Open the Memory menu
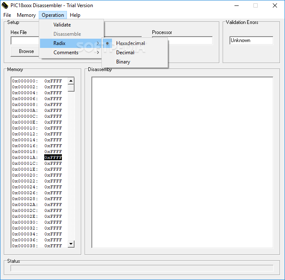Image resolution: width=285 pixels, height=280 pixels. point(26,15)
